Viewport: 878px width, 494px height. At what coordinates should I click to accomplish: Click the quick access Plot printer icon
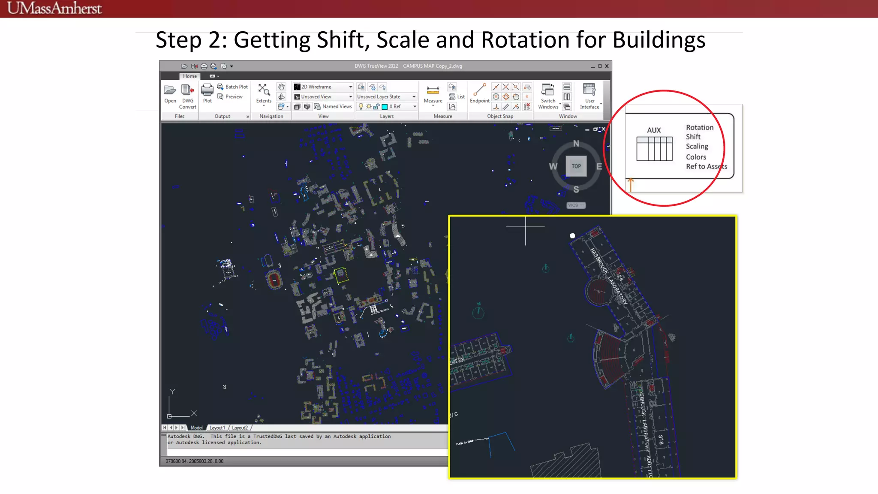pyautogui.click(x=204, y=66)
